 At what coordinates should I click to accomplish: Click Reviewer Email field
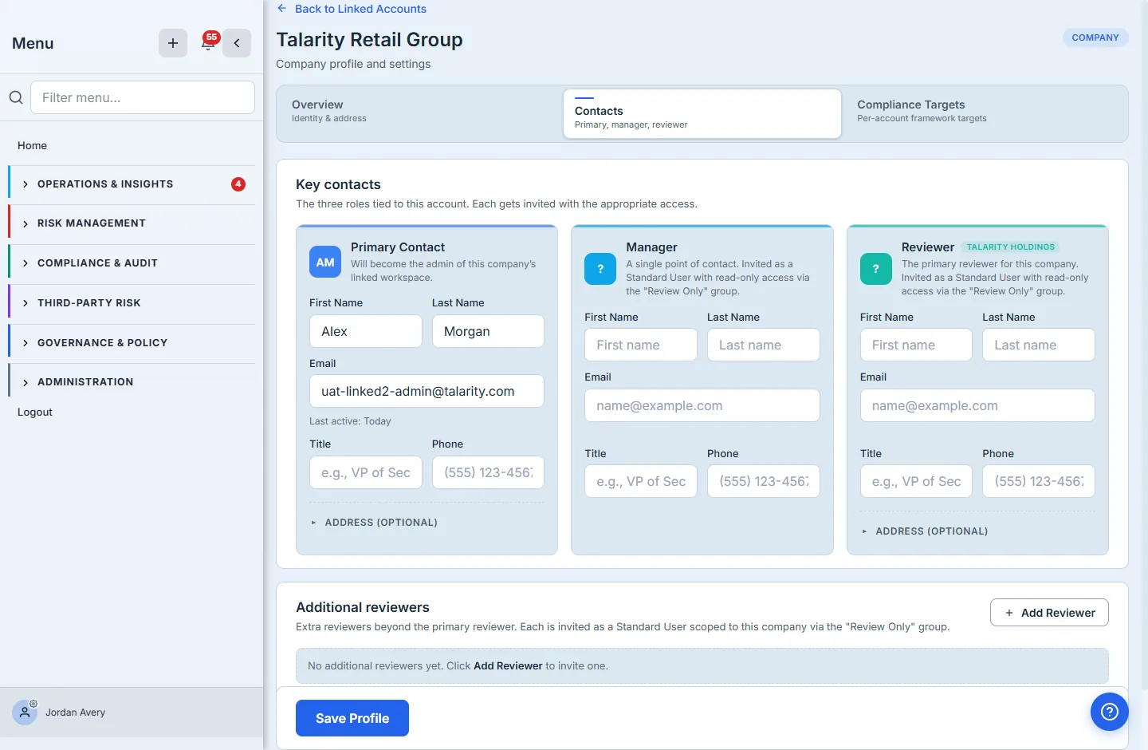(x=977, y=405)
